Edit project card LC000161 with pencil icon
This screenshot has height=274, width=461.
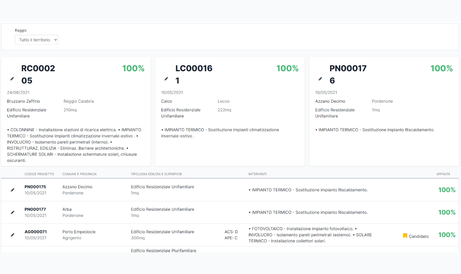[x=166, y=79]
